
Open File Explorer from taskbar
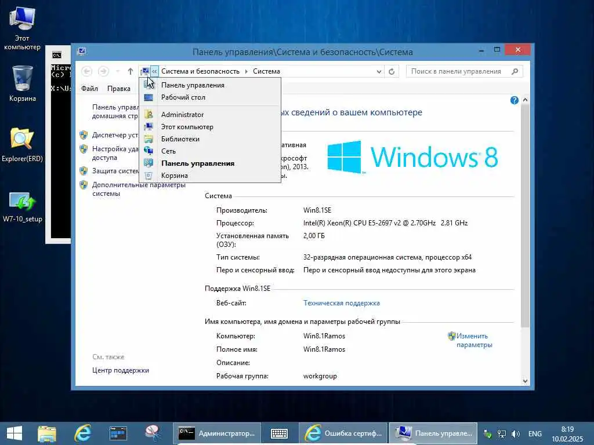point(47,433)
